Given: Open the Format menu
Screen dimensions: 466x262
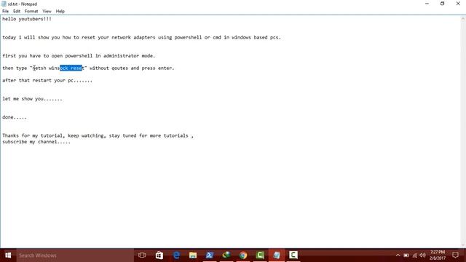Looking at the screenshot, I should coord(31,12).
